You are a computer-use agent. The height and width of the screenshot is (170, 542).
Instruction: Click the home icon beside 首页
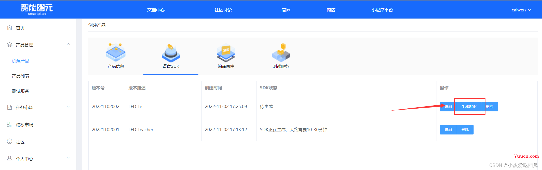(9, 28)
